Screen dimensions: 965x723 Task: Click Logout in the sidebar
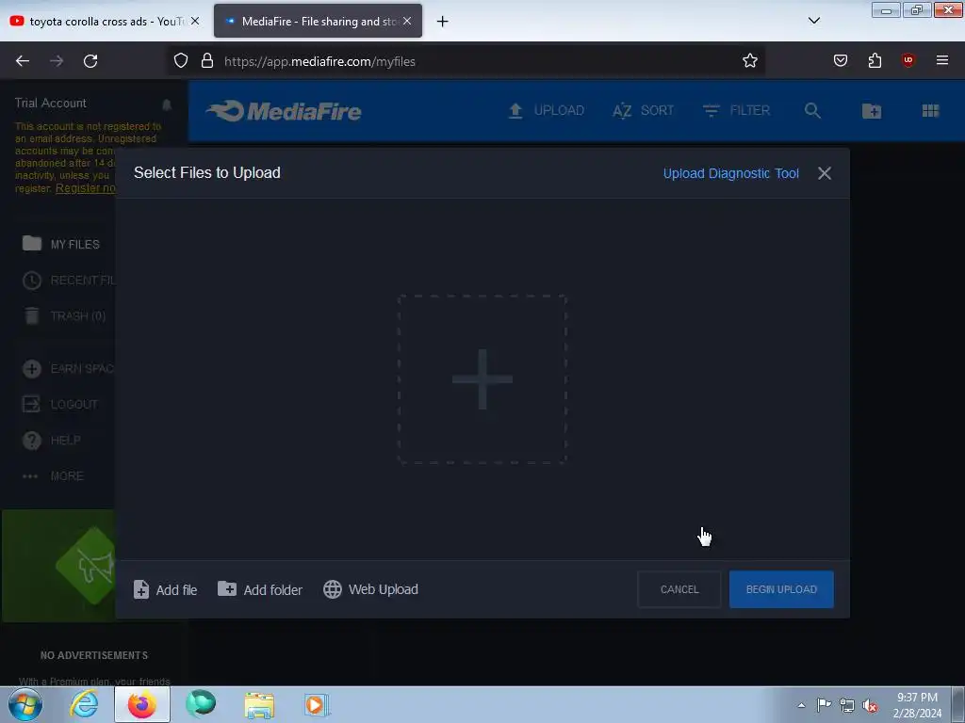59,405
